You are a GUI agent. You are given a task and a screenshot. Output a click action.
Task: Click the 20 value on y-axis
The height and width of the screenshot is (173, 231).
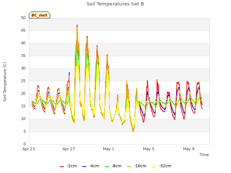[23, 94]
